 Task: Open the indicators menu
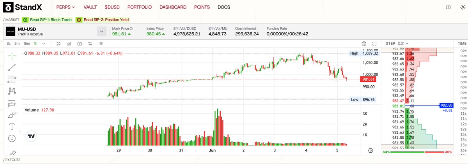click(69, 44)
